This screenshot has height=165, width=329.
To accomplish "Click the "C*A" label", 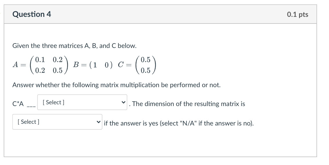I will [18, 104].
